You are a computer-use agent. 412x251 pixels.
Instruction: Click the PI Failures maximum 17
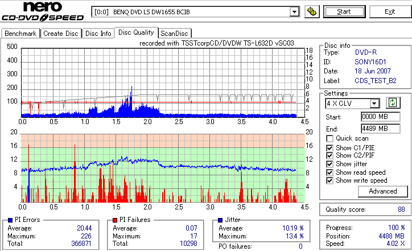(x=193, y=236)
